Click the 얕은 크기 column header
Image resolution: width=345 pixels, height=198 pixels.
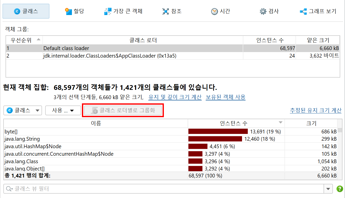tap(318, 40)
